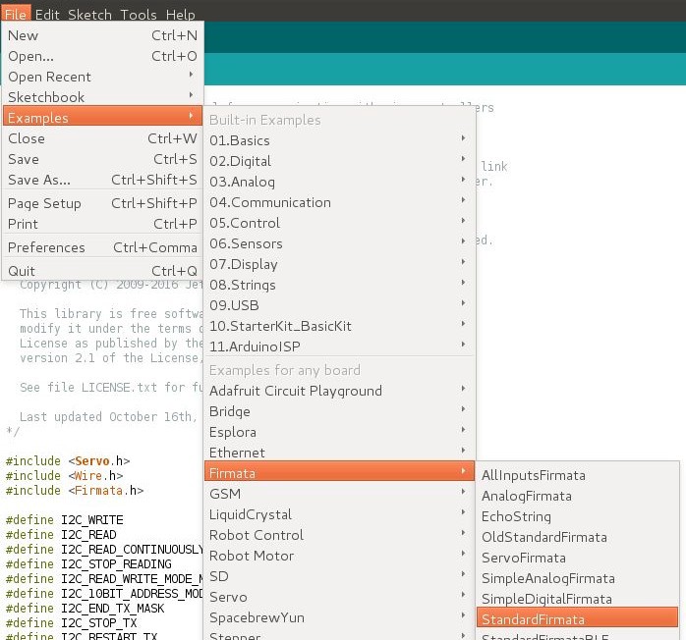The height and width of the screenshot is (640, 686).
Task: Expand 02.Digital examples submenu
Action: pos(339,161)
